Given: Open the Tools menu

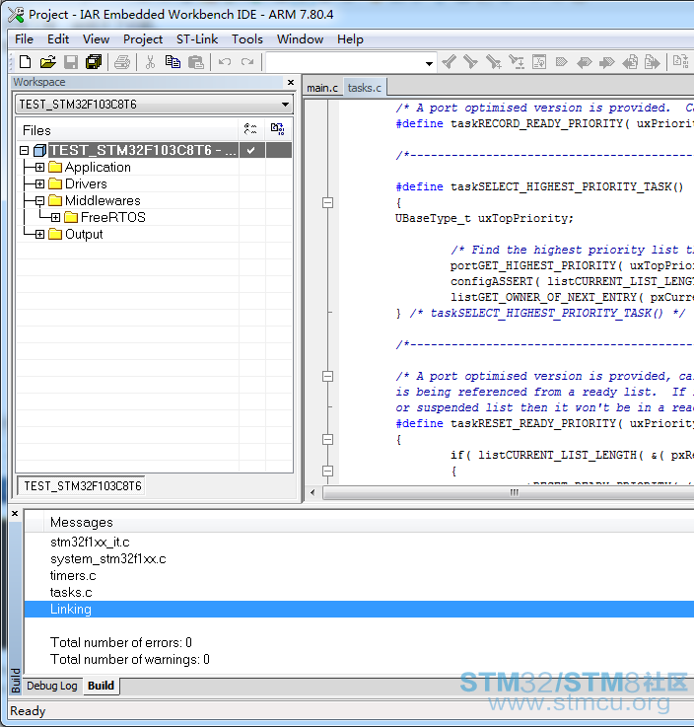Looking at the screenshot, I should point(247,39).
